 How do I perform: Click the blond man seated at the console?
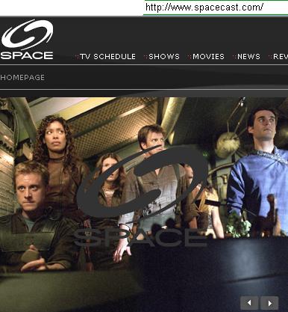coord(35,217)
